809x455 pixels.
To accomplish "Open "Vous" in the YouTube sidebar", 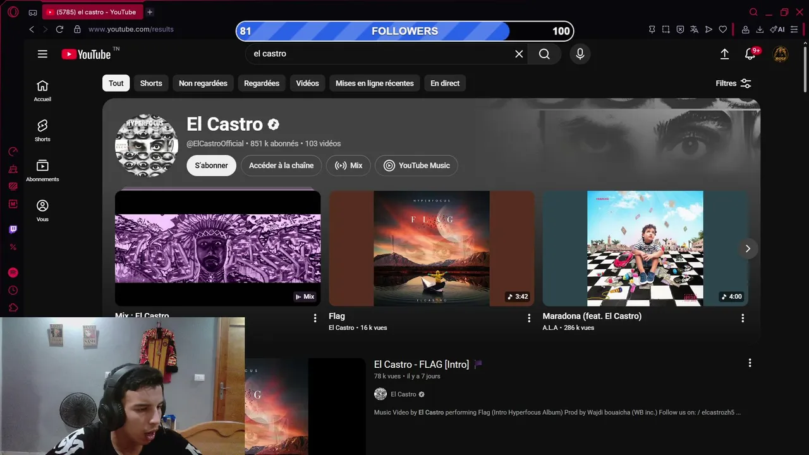I will point(42,211).
